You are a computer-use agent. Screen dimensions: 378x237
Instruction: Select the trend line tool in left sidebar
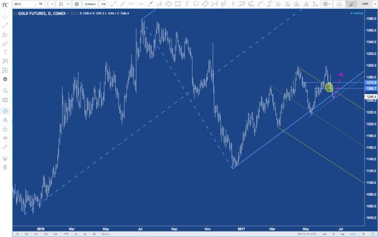tap(5, 25)
